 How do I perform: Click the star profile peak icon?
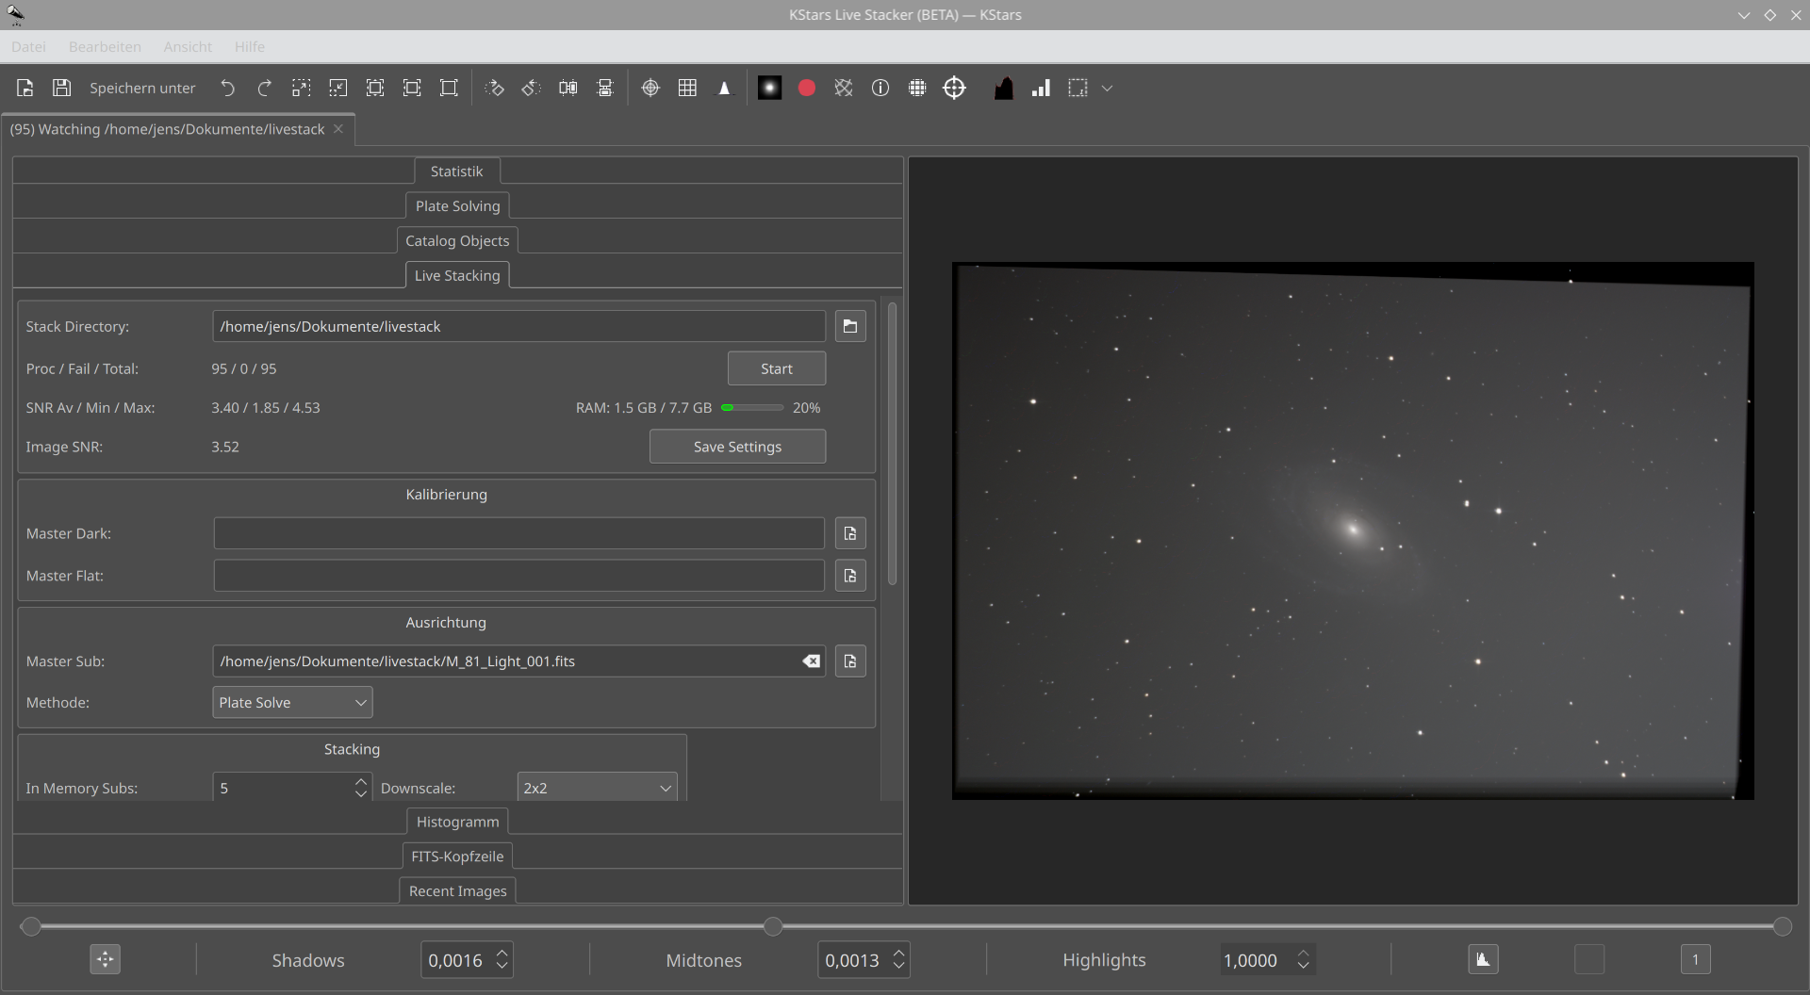click(x=725, y=88)
